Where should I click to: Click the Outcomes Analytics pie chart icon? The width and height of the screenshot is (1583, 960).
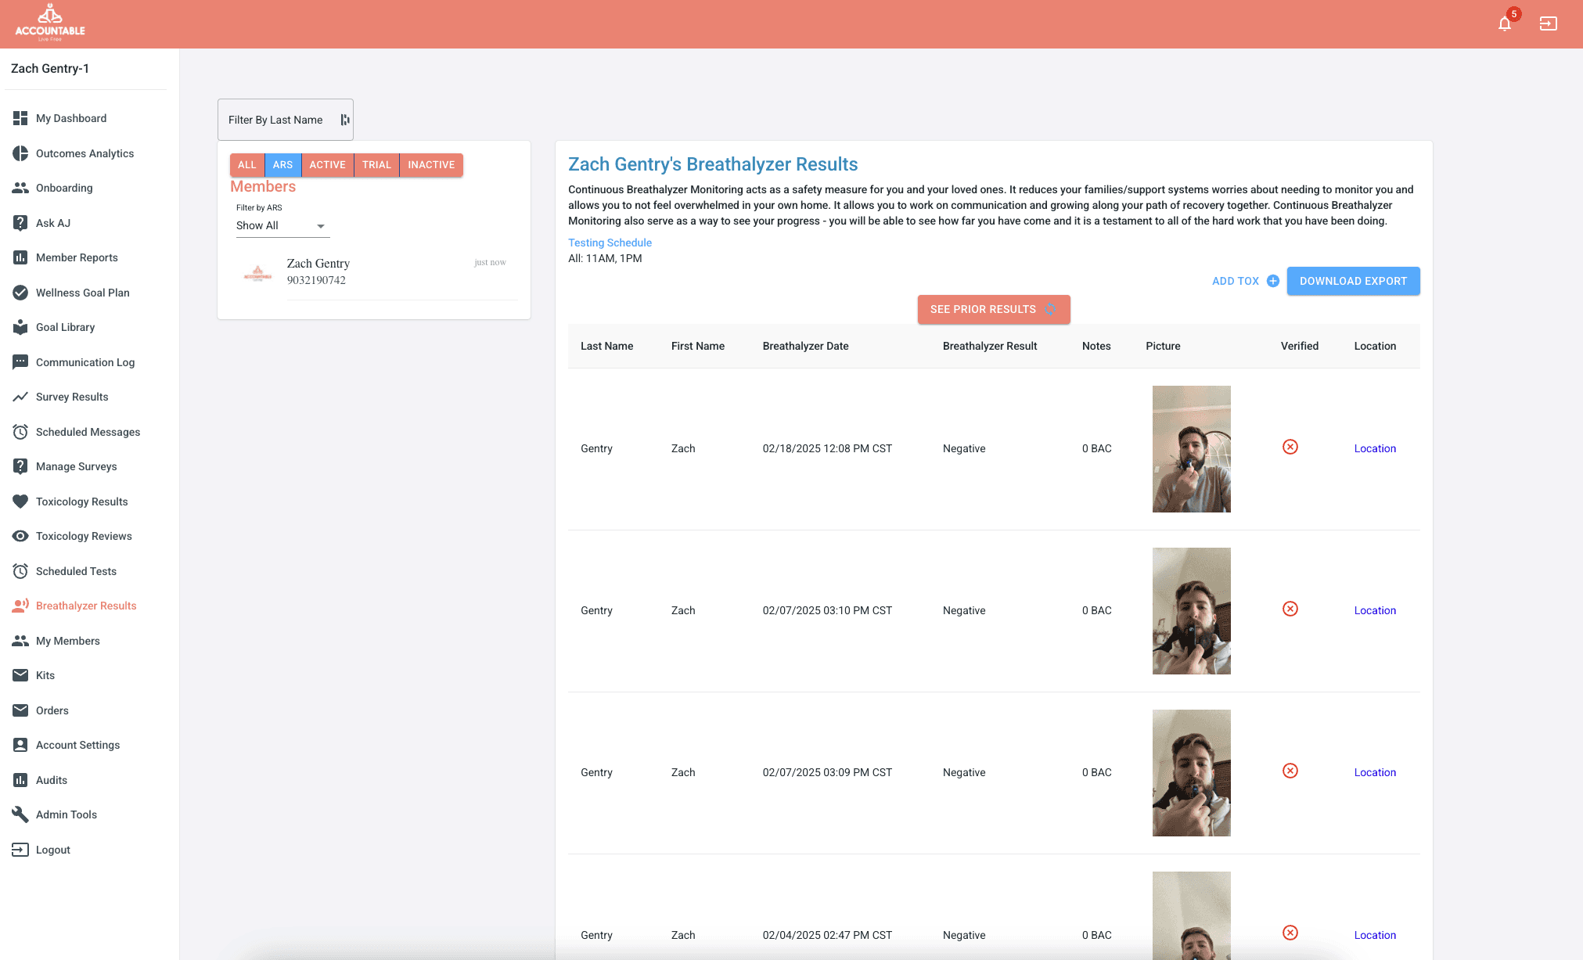pos(20,153)
